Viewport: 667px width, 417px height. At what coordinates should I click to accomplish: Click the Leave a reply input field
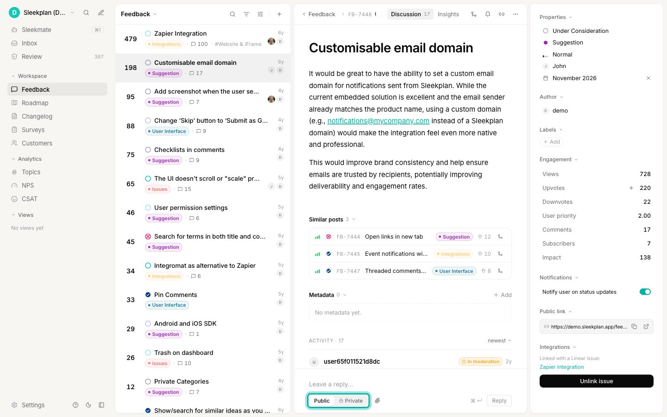point(410,385)
